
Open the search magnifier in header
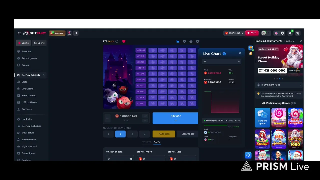tap(76, 33)
